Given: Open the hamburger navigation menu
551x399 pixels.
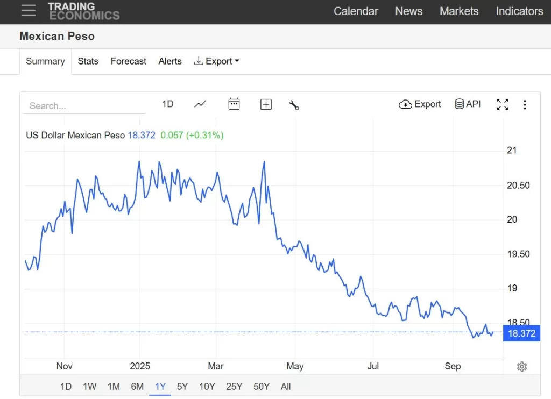Looking at the screenshot, I should tap(29, 11).
